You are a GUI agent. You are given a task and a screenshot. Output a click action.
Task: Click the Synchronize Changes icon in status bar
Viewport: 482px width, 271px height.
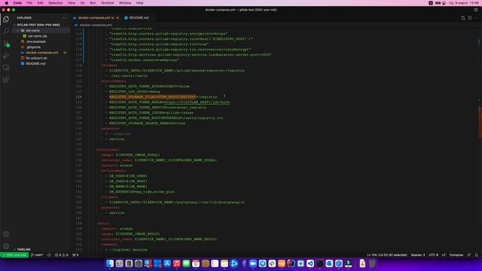[x=49, y=255]
